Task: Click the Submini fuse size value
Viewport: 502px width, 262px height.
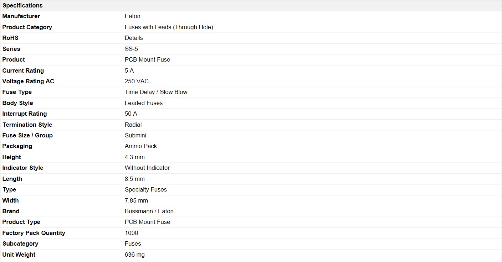Action: [x=135, y=135]
